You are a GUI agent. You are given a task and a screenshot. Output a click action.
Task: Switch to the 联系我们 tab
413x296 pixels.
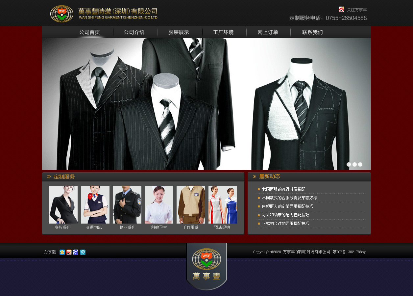pyautogui.click(x=312, y=32)
